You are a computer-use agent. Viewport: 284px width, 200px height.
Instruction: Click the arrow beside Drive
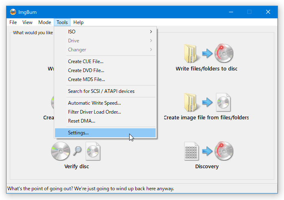pos(151,41)
